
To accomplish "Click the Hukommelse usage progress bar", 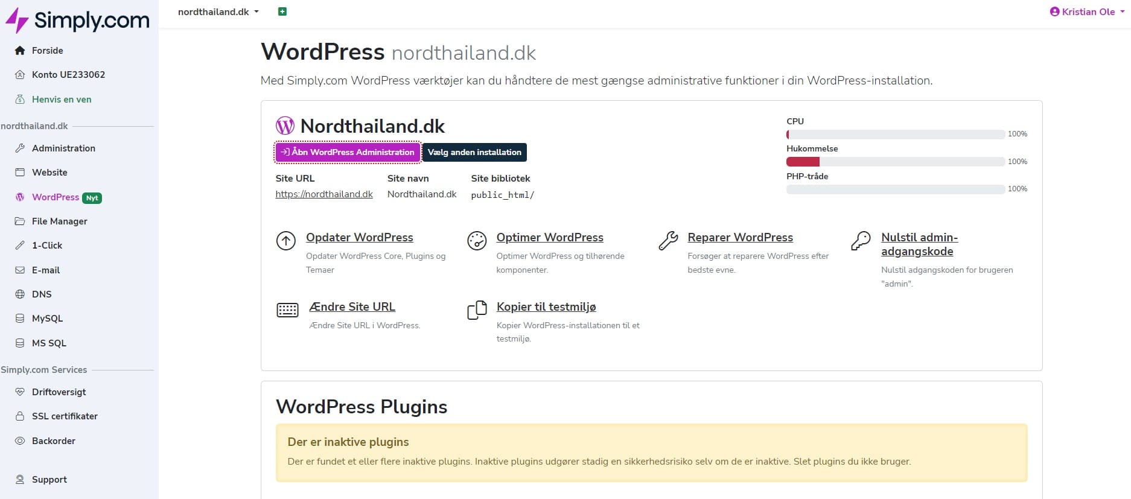I will (896, 162).
